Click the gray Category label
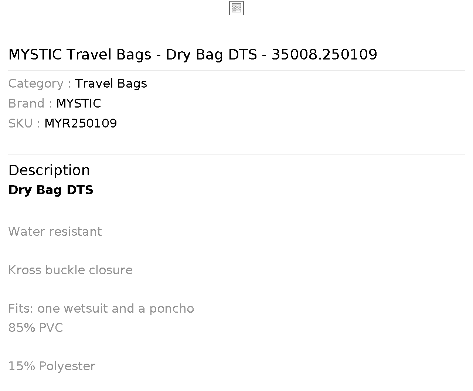Screen dimensions: 473x391 coord(40,84)
